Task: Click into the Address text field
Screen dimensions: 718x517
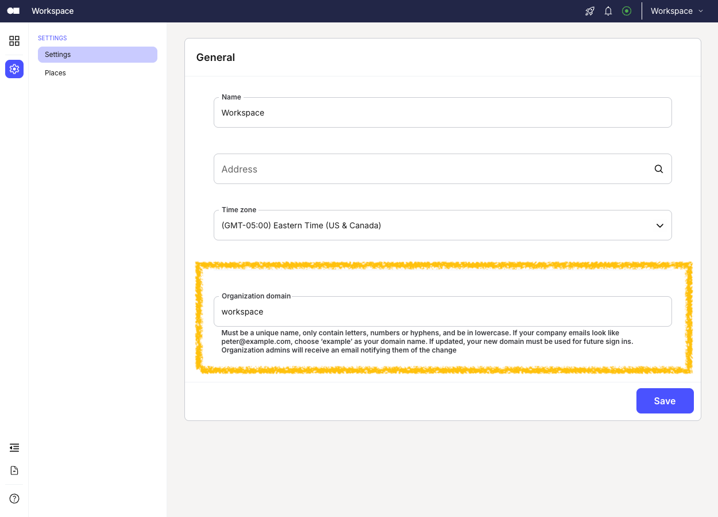Action: pyautogui.click(x=431, y=169)
